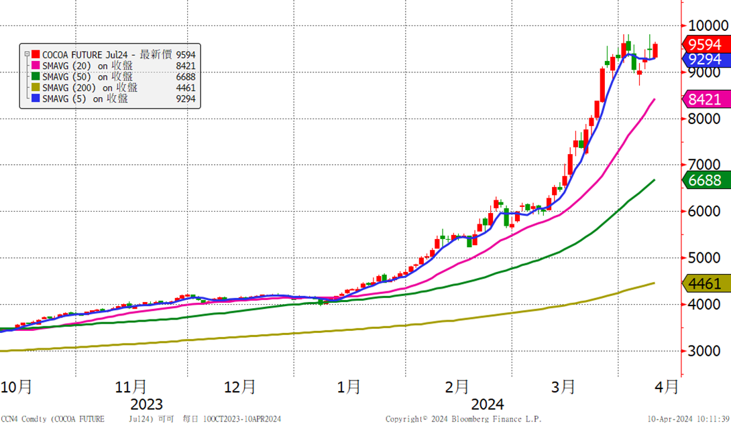The height and width of the screenshot is (424, 731).
Task: Select SMAVG (5) legend row text
Action: coord(85,98)
